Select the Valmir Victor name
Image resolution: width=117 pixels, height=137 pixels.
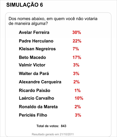[x=32, y=65]
